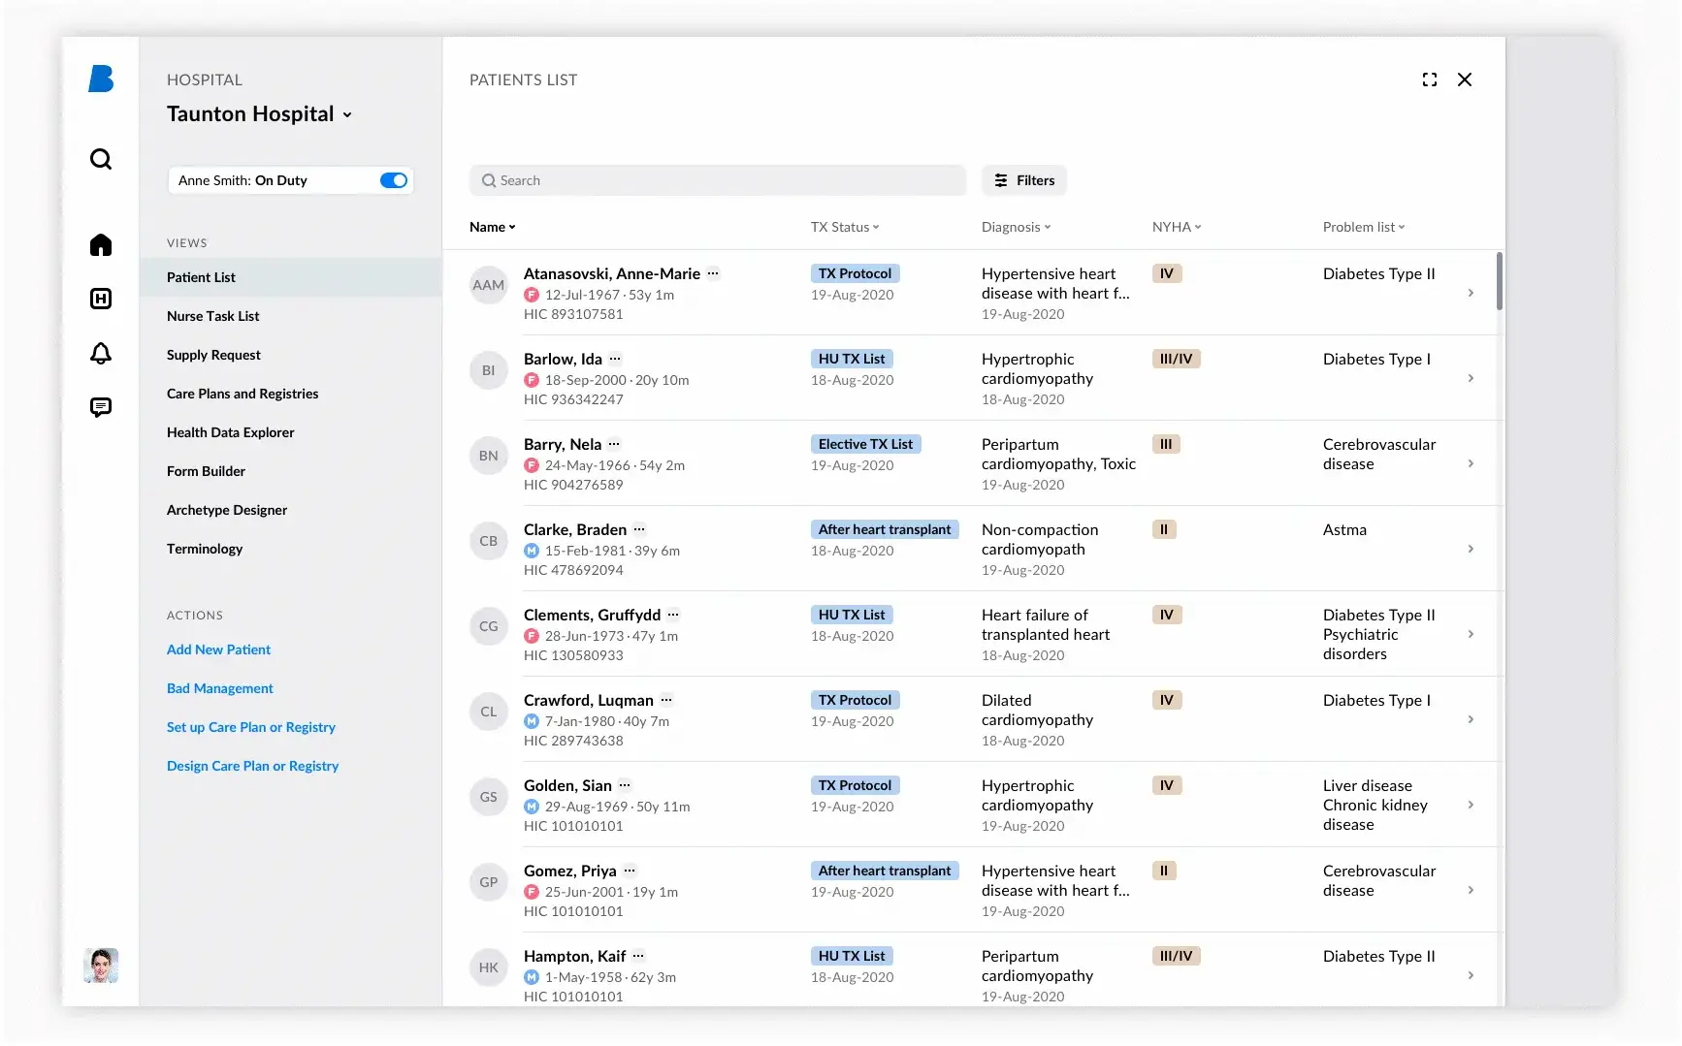
Task: Sort by TX Status column
Action: [845, 227]
